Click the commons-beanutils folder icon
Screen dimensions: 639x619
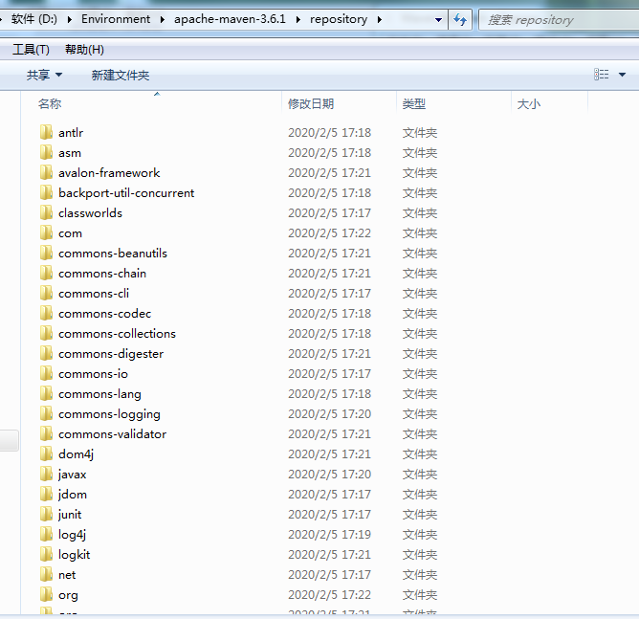point(46,253)
